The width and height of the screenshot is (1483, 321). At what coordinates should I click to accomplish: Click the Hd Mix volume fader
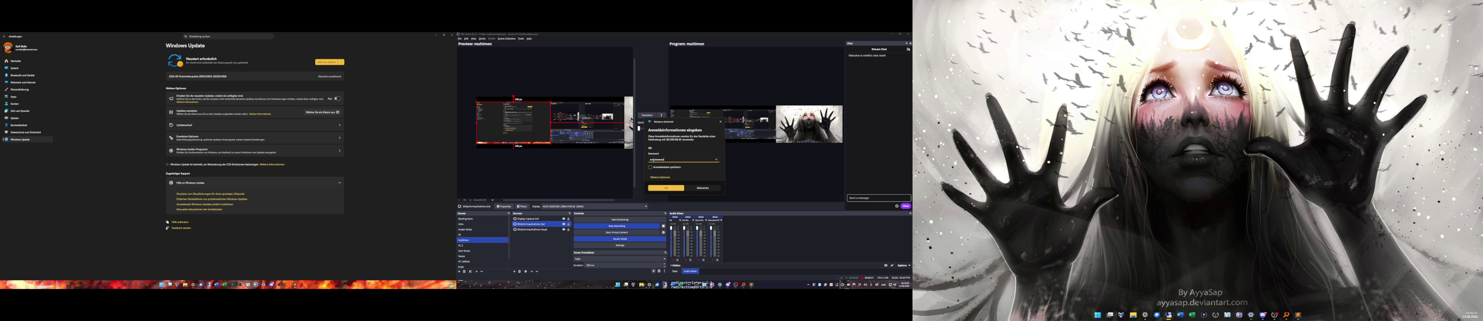[x=684, y=242]
